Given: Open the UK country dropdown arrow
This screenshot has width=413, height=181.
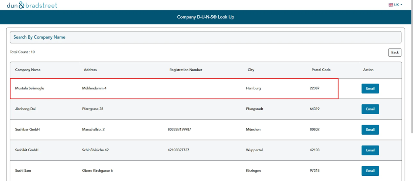Looking at the screenshot, I should point(401,5).
